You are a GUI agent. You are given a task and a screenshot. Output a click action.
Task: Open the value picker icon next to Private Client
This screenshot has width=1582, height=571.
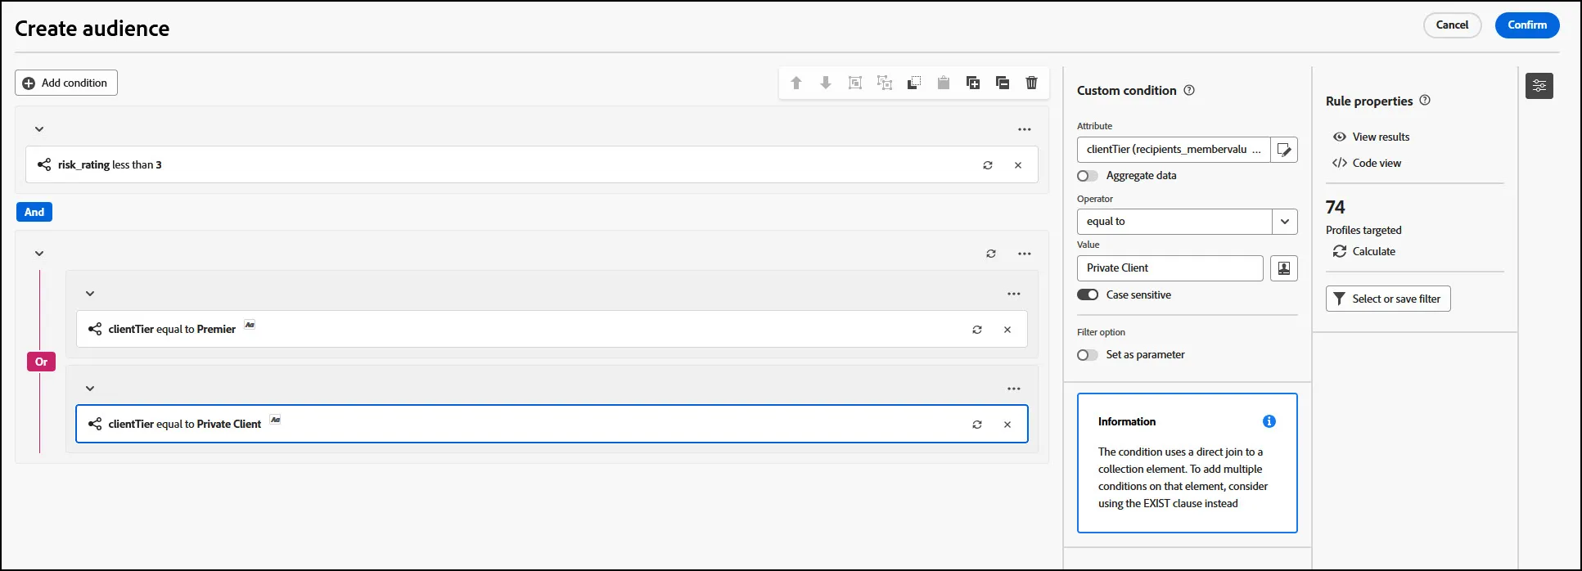click(1284, 268)
